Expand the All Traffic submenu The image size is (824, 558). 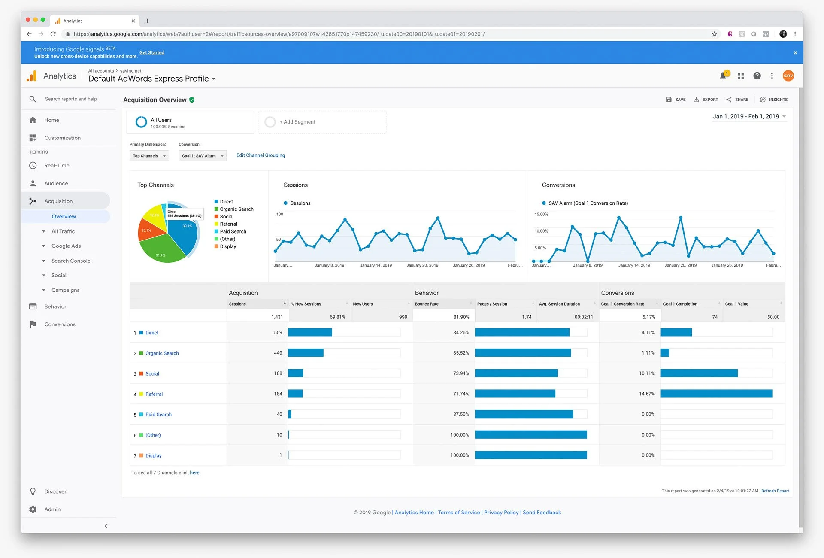pyautogui.click(x=63, y=231)
